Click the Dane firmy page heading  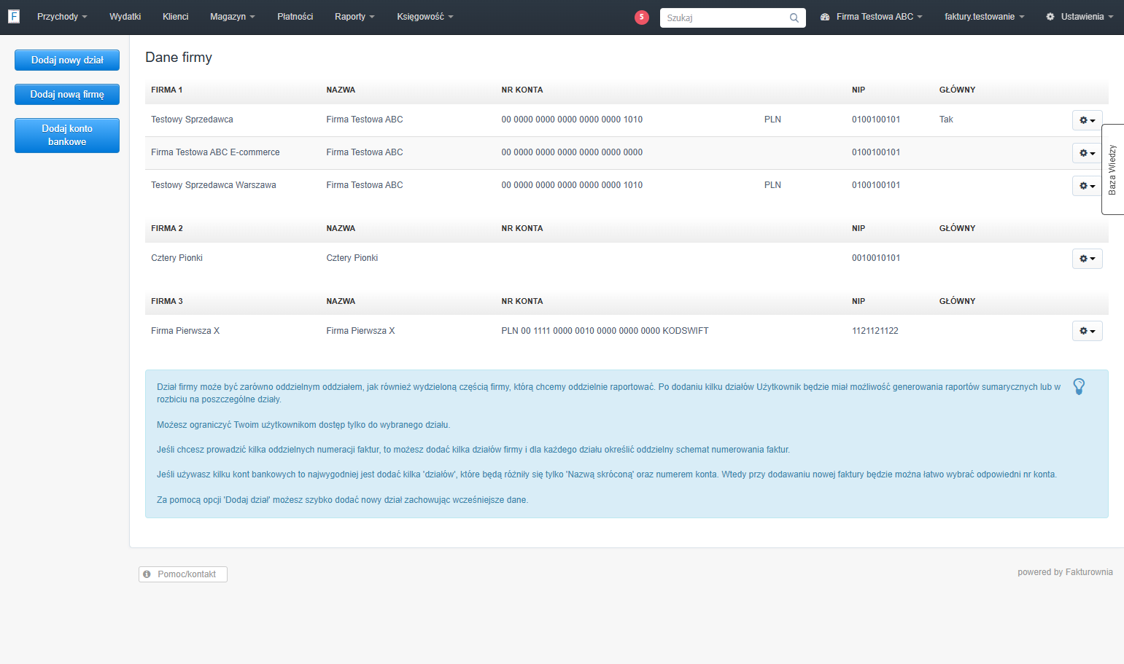(179, 58)
